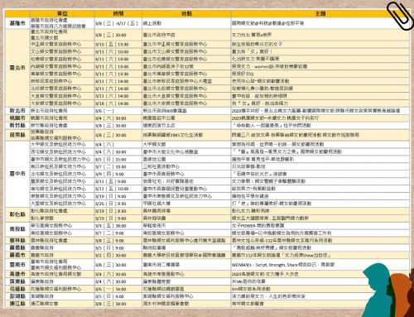Select the 地點 column header
This screenshot has height=317, width=414.
pos(186,13)
